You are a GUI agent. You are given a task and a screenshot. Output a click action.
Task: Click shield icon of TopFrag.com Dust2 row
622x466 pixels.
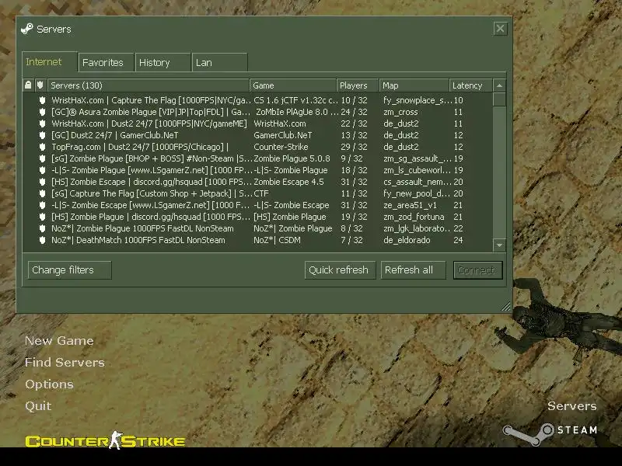pyautogui.click(x=42, y=147)
